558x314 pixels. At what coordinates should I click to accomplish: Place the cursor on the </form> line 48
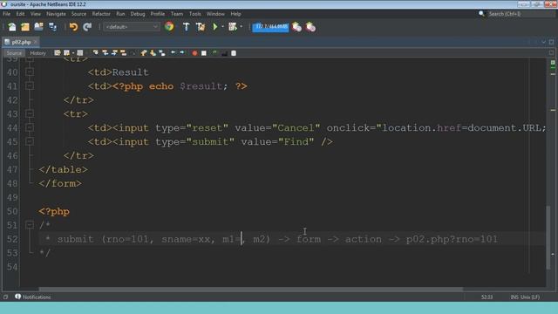[60, 183]
